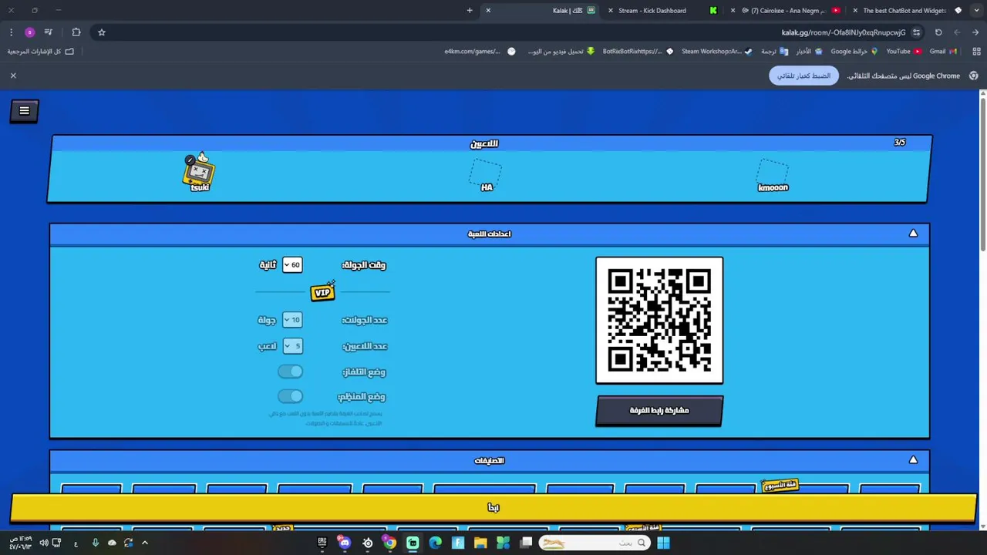Open the news bookmark beside Google Maps
This screenshot has width=987, height=555.
(809, 52)
